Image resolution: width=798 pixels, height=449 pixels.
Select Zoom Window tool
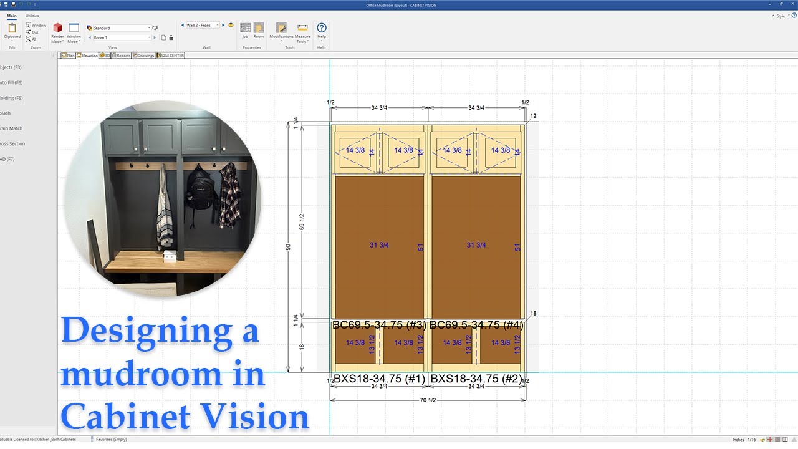click(36, 25)
